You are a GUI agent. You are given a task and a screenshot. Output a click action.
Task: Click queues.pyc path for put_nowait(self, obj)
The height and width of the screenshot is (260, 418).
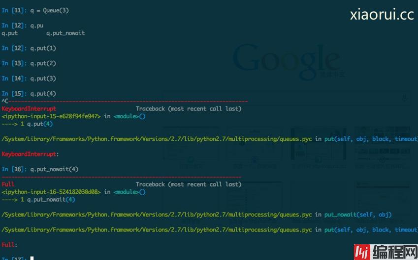157,214
